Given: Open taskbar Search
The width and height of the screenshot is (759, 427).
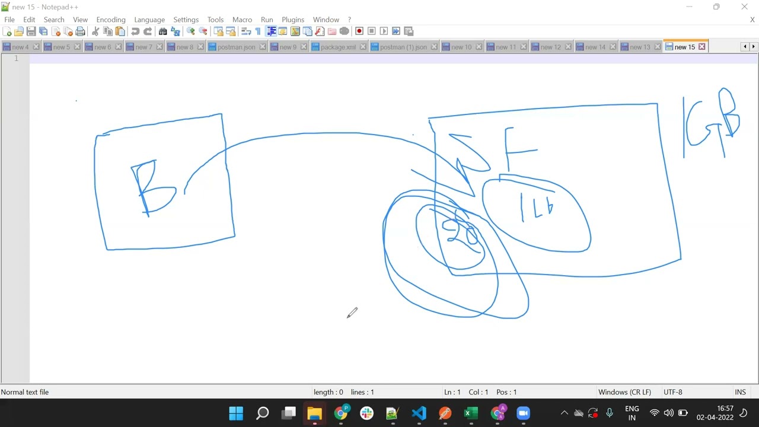Looking at the screenshot, I should point(262,413).
